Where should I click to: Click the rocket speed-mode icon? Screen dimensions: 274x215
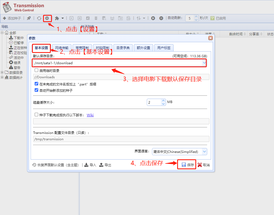click(x=29, y=18)
